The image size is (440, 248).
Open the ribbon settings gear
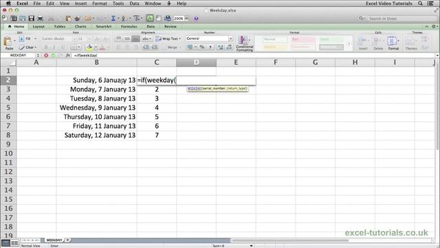coord(434,26)
